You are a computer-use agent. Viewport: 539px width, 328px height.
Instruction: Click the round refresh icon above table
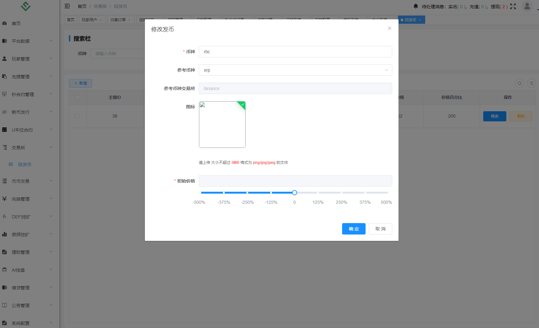(x=532, y=83)
